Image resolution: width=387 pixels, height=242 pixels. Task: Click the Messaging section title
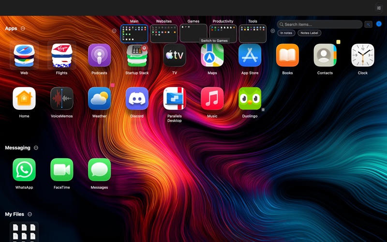point(17,148)
